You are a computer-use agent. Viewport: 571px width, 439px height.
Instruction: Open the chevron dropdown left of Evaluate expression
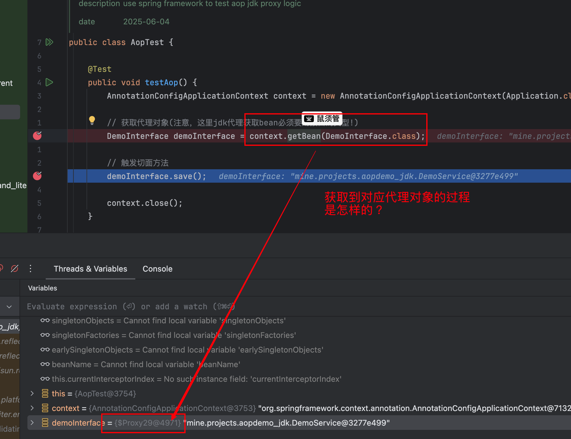(9, 307)
